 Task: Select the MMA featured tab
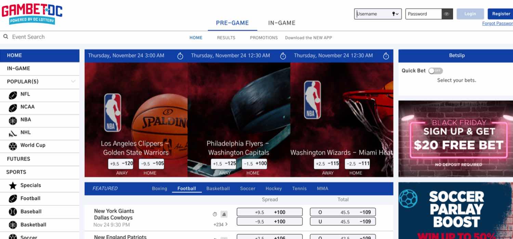tap(323, 188)
